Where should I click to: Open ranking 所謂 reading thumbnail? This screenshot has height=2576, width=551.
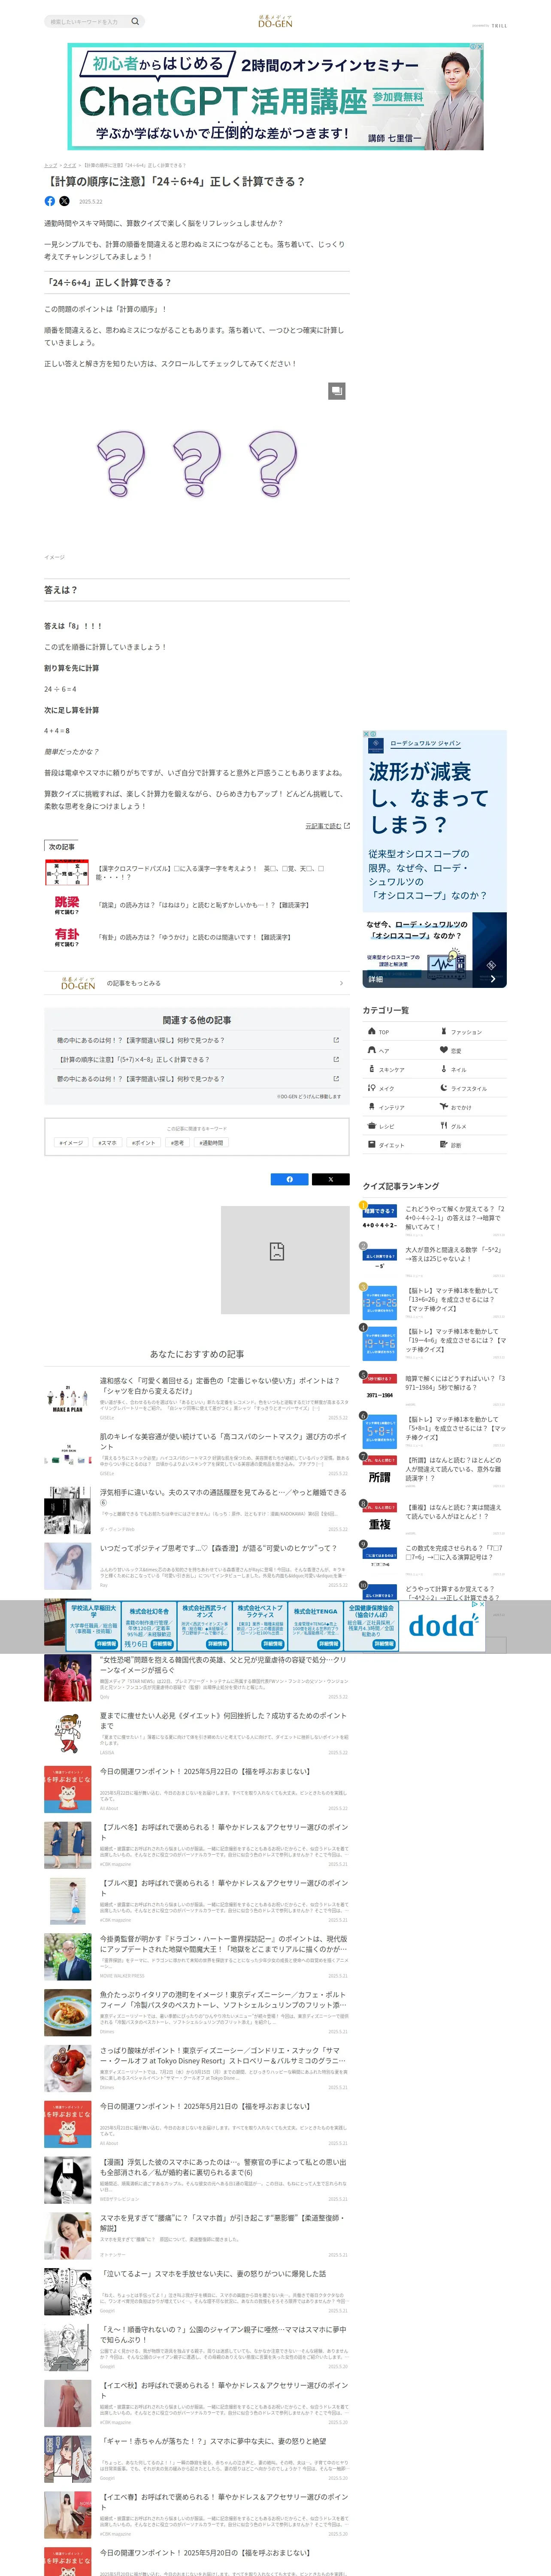(380, 1472)
